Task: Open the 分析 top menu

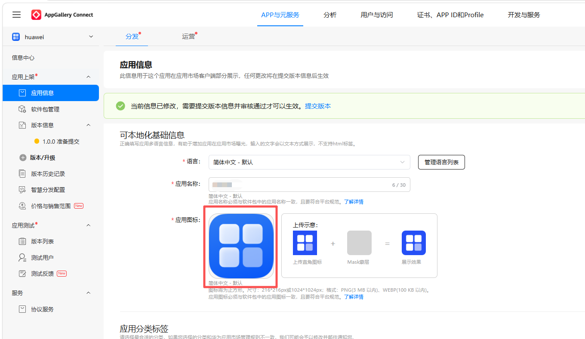Action: [330, 15]
